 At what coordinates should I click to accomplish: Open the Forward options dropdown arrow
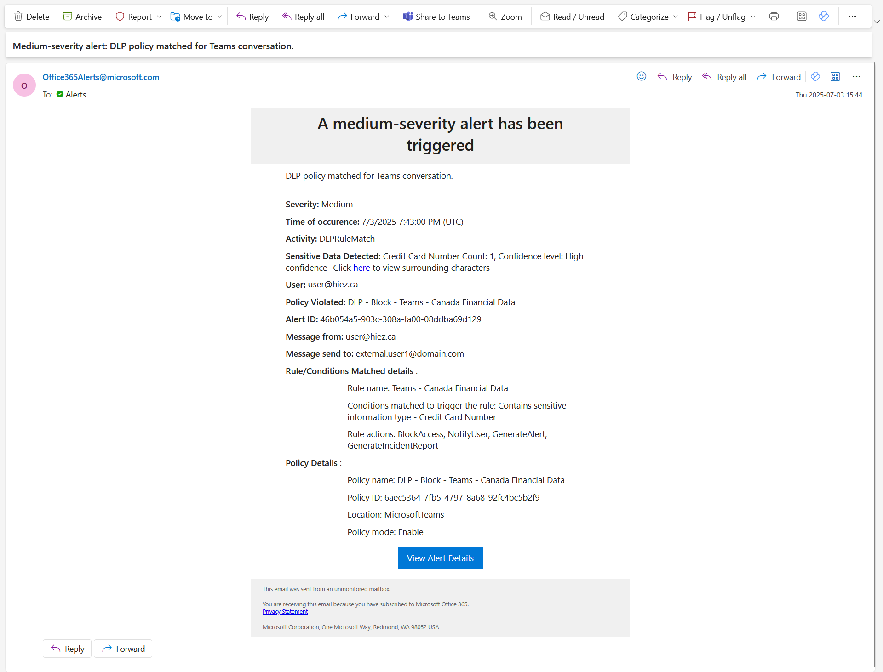(387, 17)
